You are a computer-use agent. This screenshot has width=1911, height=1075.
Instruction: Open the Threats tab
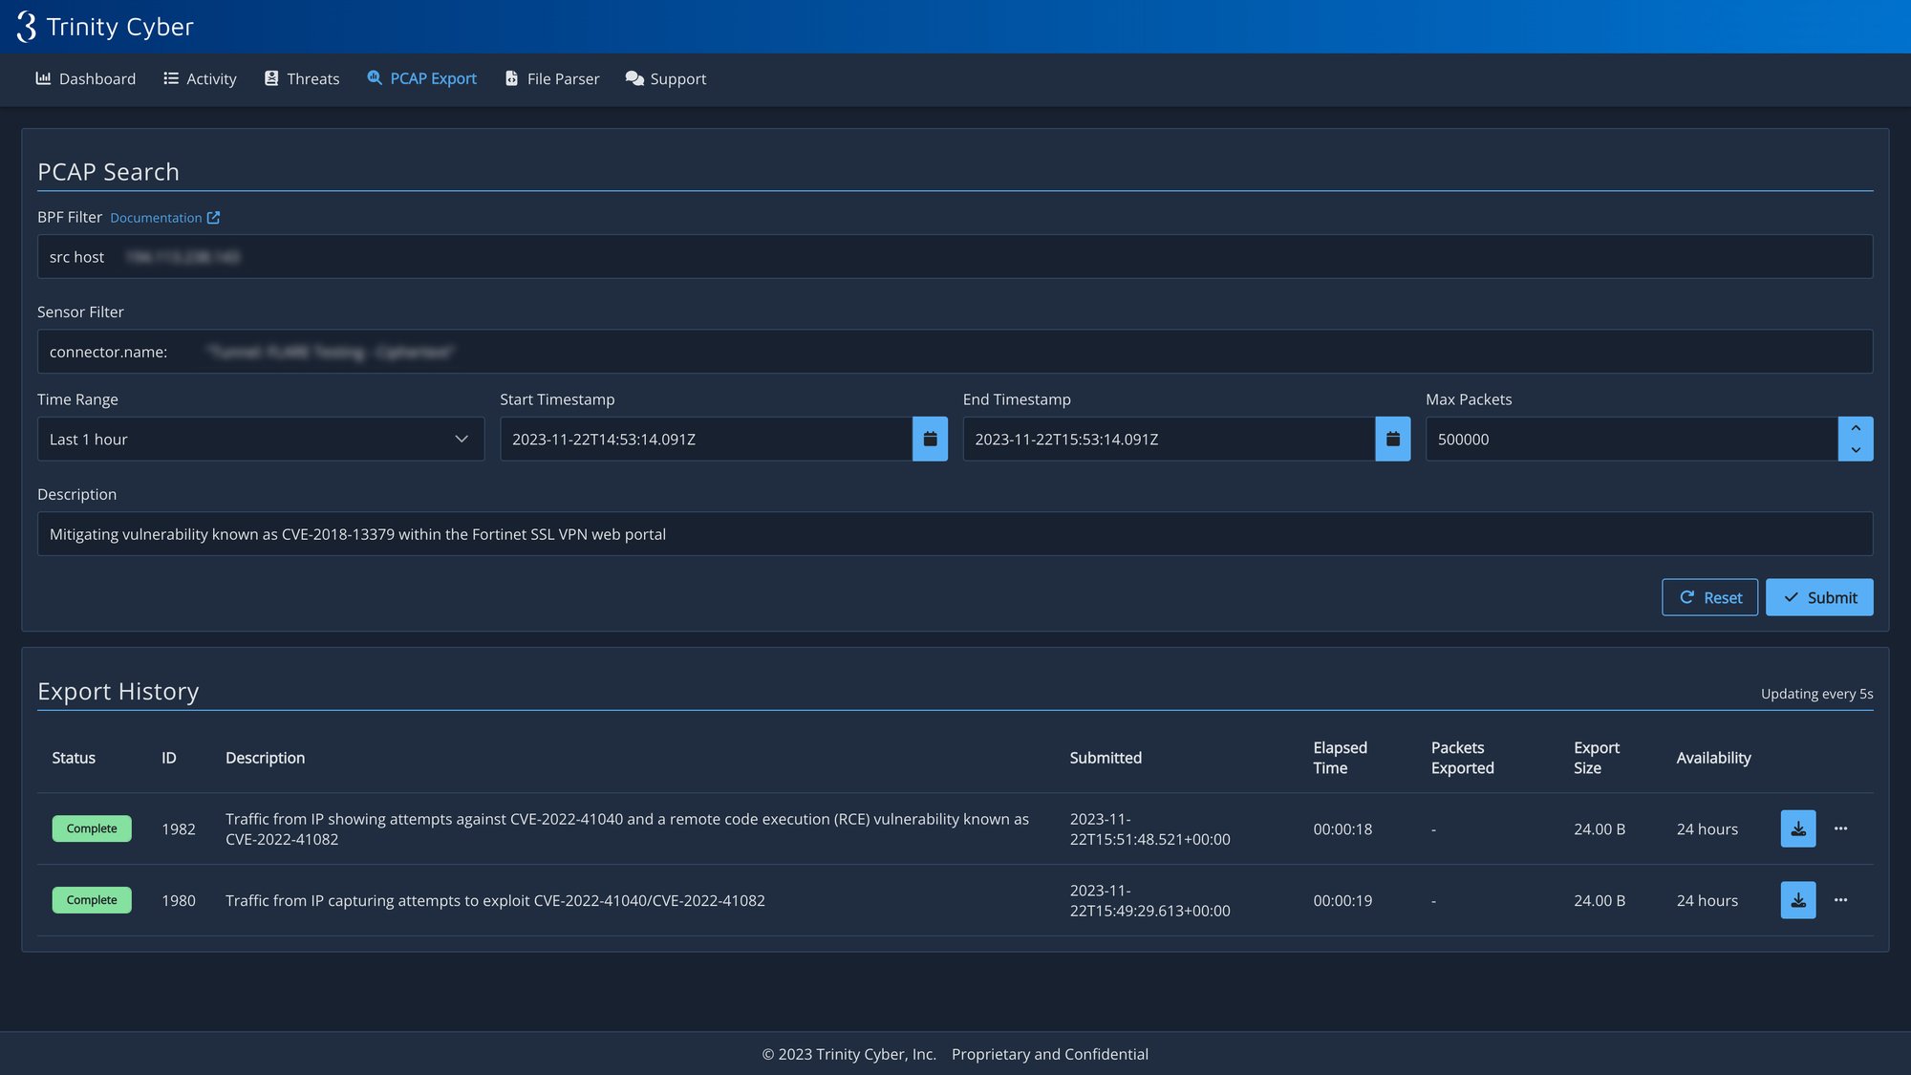click(302, 78)
